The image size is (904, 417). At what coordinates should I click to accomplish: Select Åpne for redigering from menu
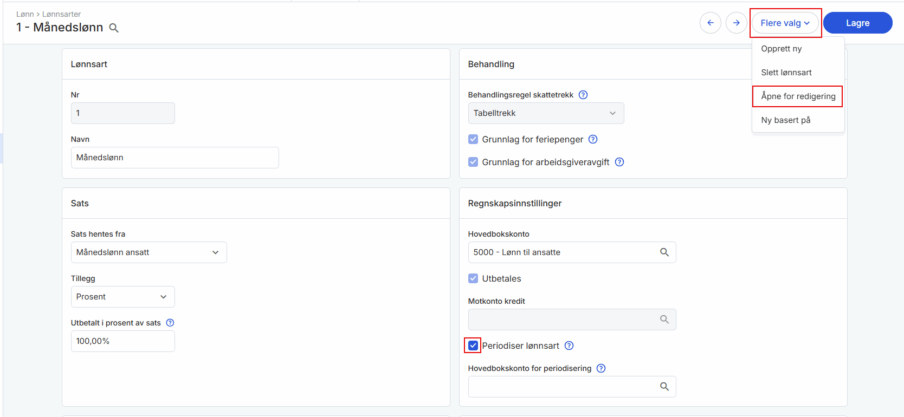(798, 96)
